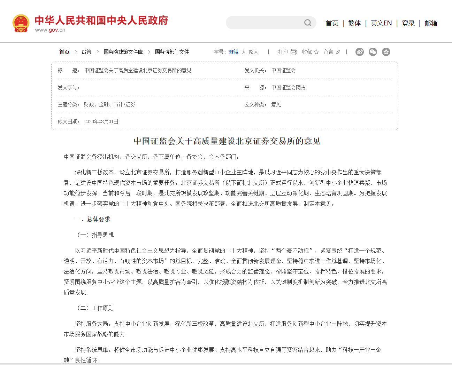The image size is (452, 365).
Task: Click the printer icon
Action: click(x=294, y=52)
